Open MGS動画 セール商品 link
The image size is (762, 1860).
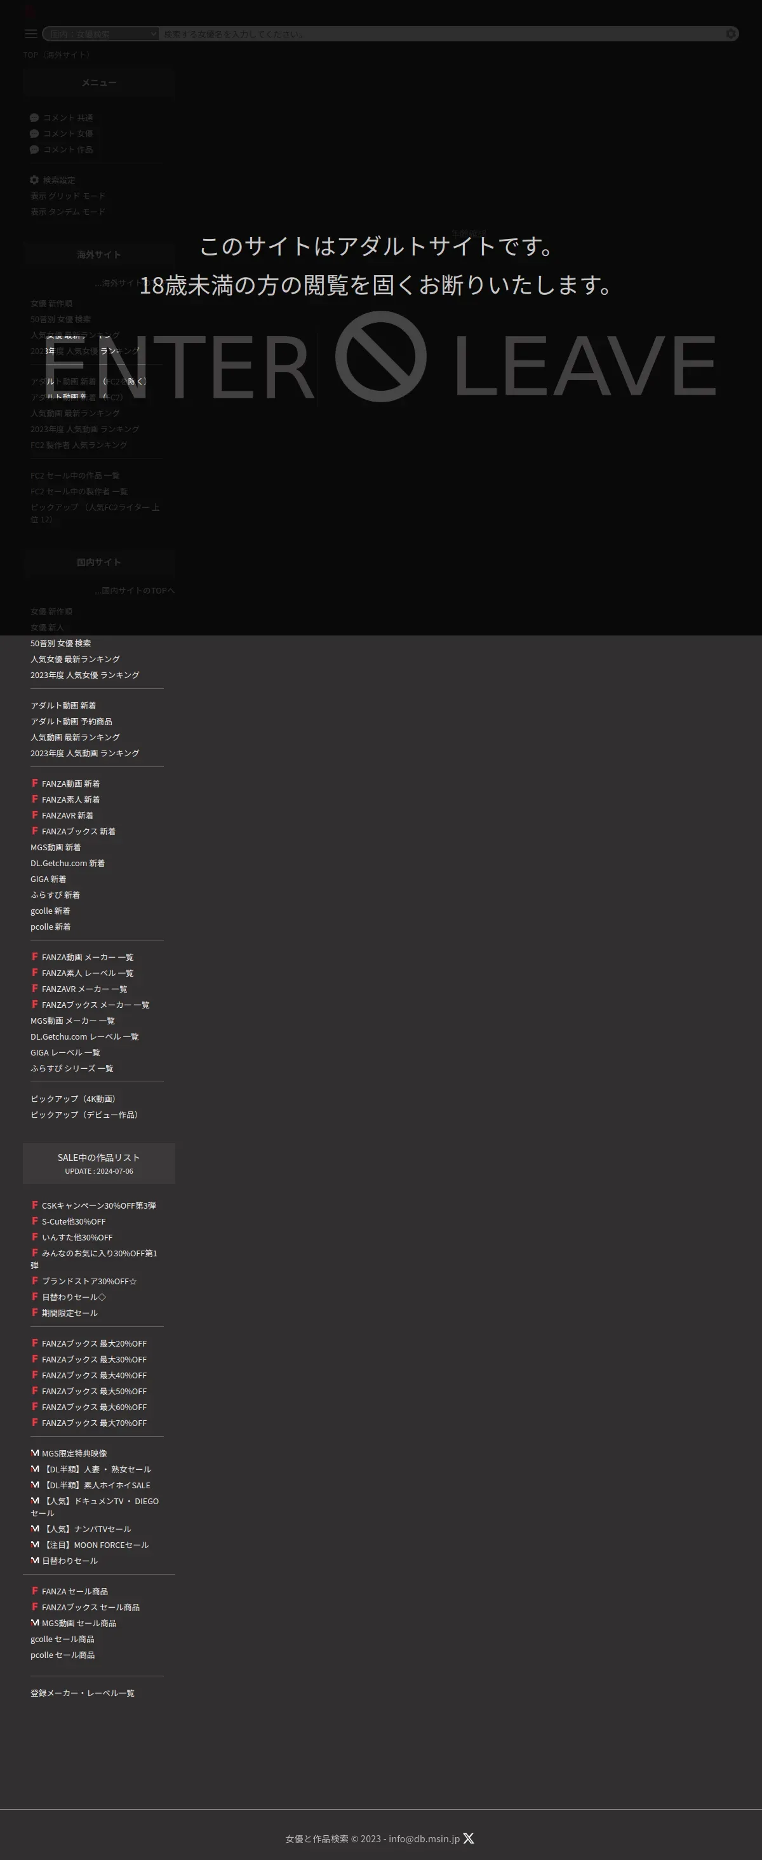pyautogui.click(x=79, y=1622)
